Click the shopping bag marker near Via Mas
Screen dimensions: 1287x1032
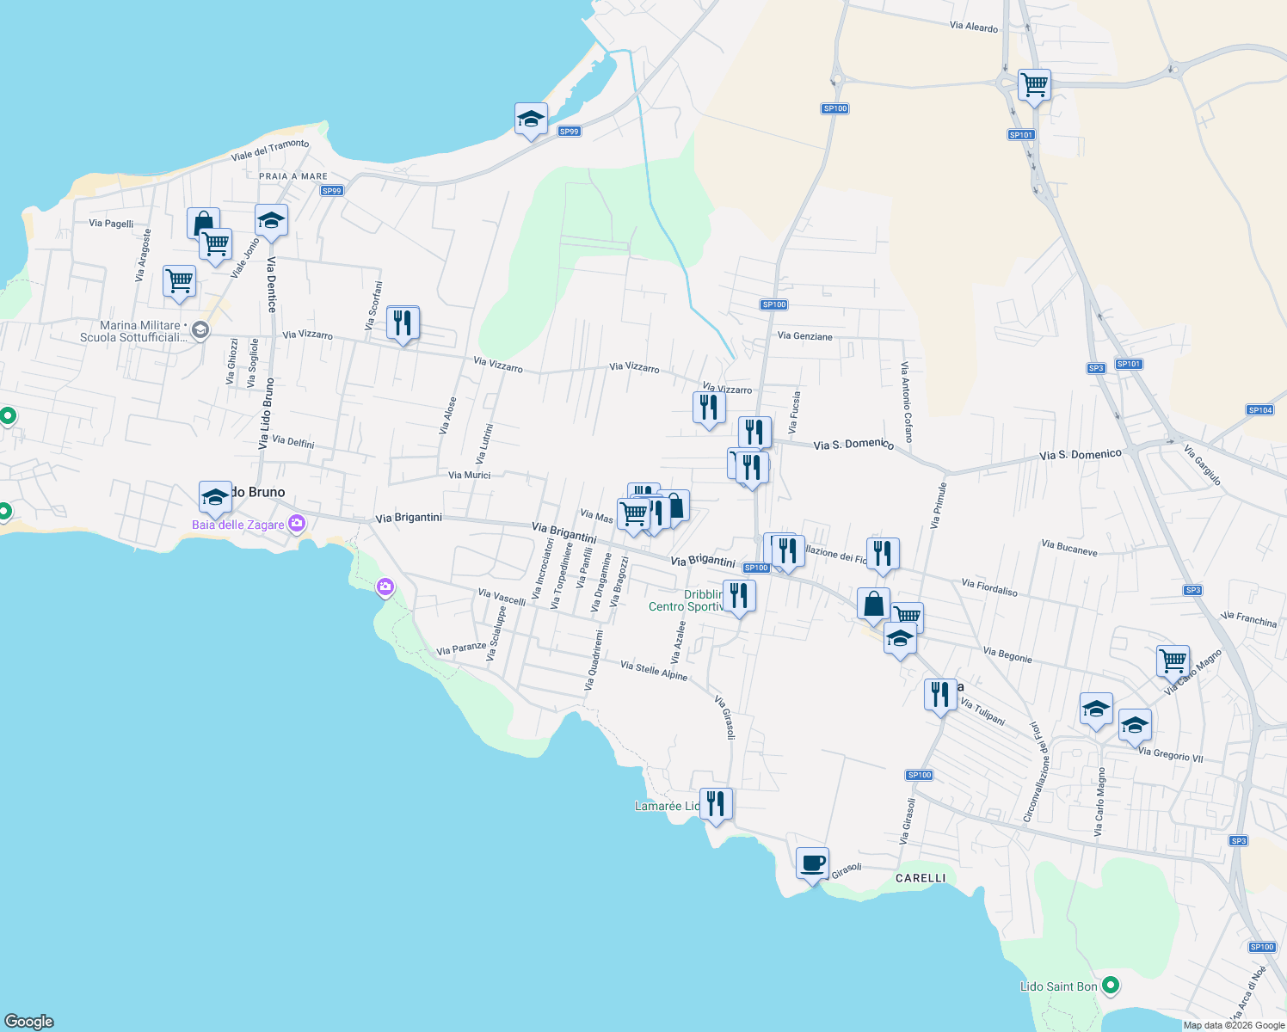675,507
